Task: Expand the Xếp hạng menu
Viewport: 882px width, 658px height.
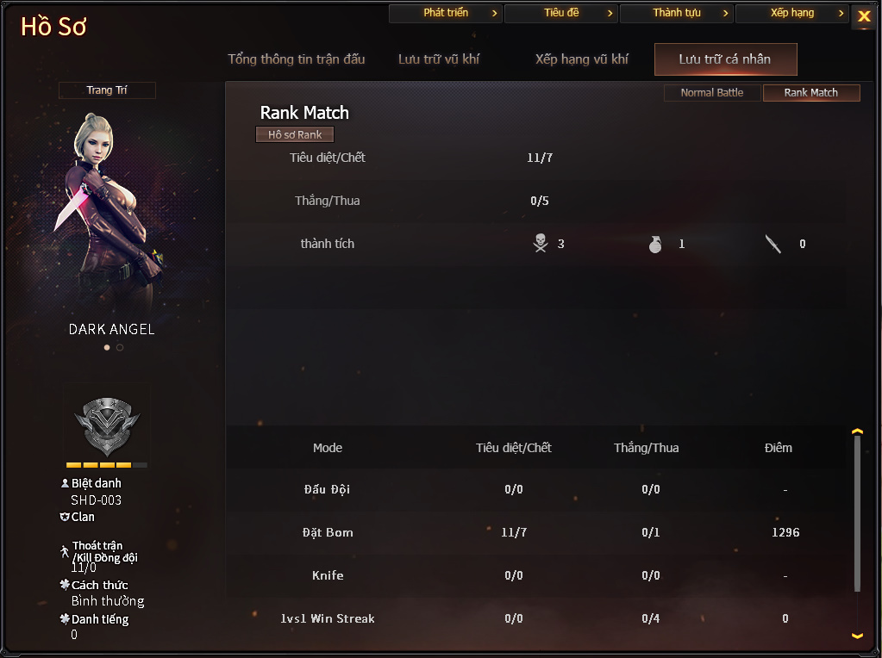Action: point(792,13)
